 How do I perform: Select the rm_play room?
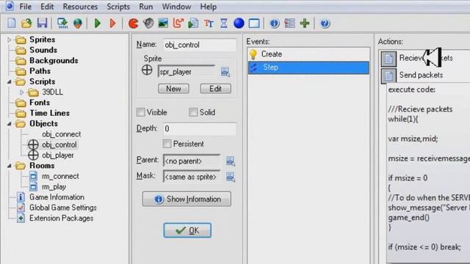(54, 186)
